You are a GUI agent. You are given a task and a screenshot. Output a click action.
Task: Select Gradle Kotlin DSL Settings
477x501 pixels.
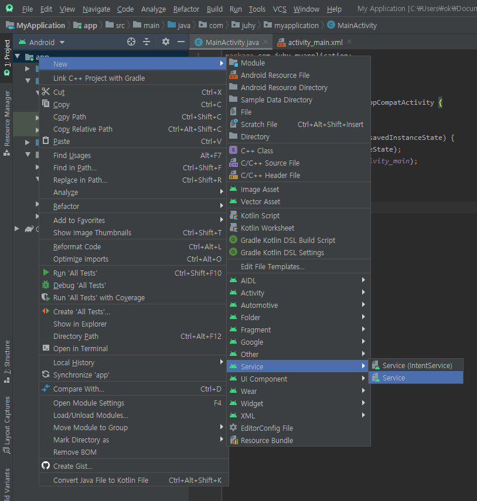click(298, 252)
